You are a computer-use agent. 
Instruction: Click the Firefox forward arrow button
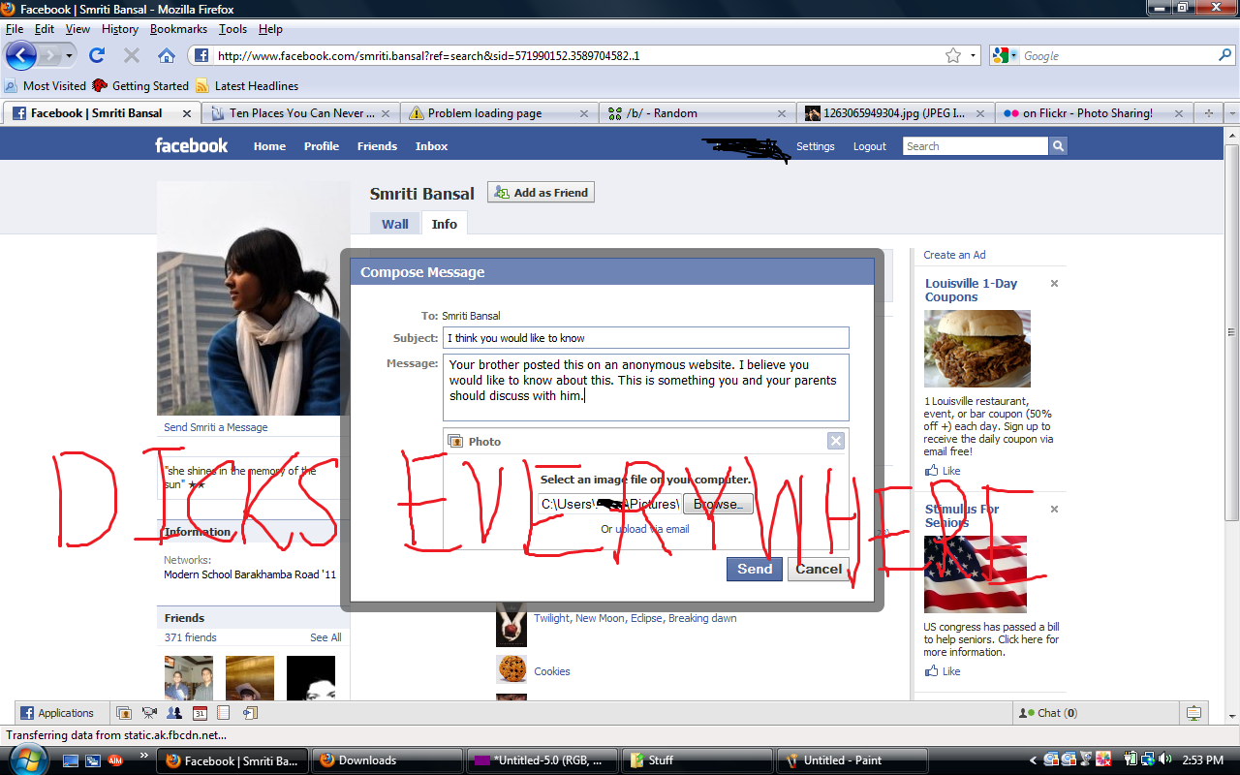pyautogui.click(x=49, y=55)
